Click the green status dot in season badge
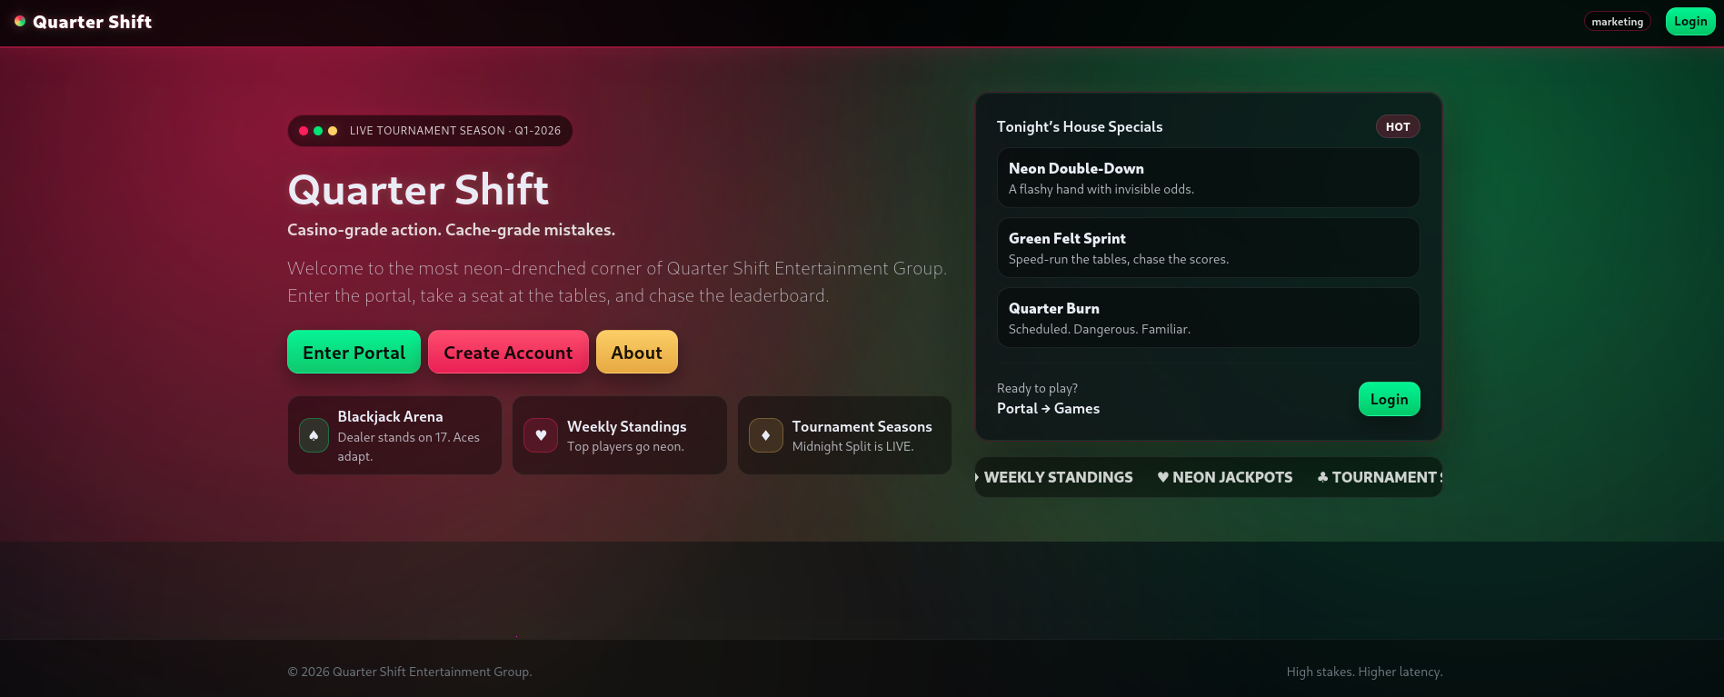 318,131
